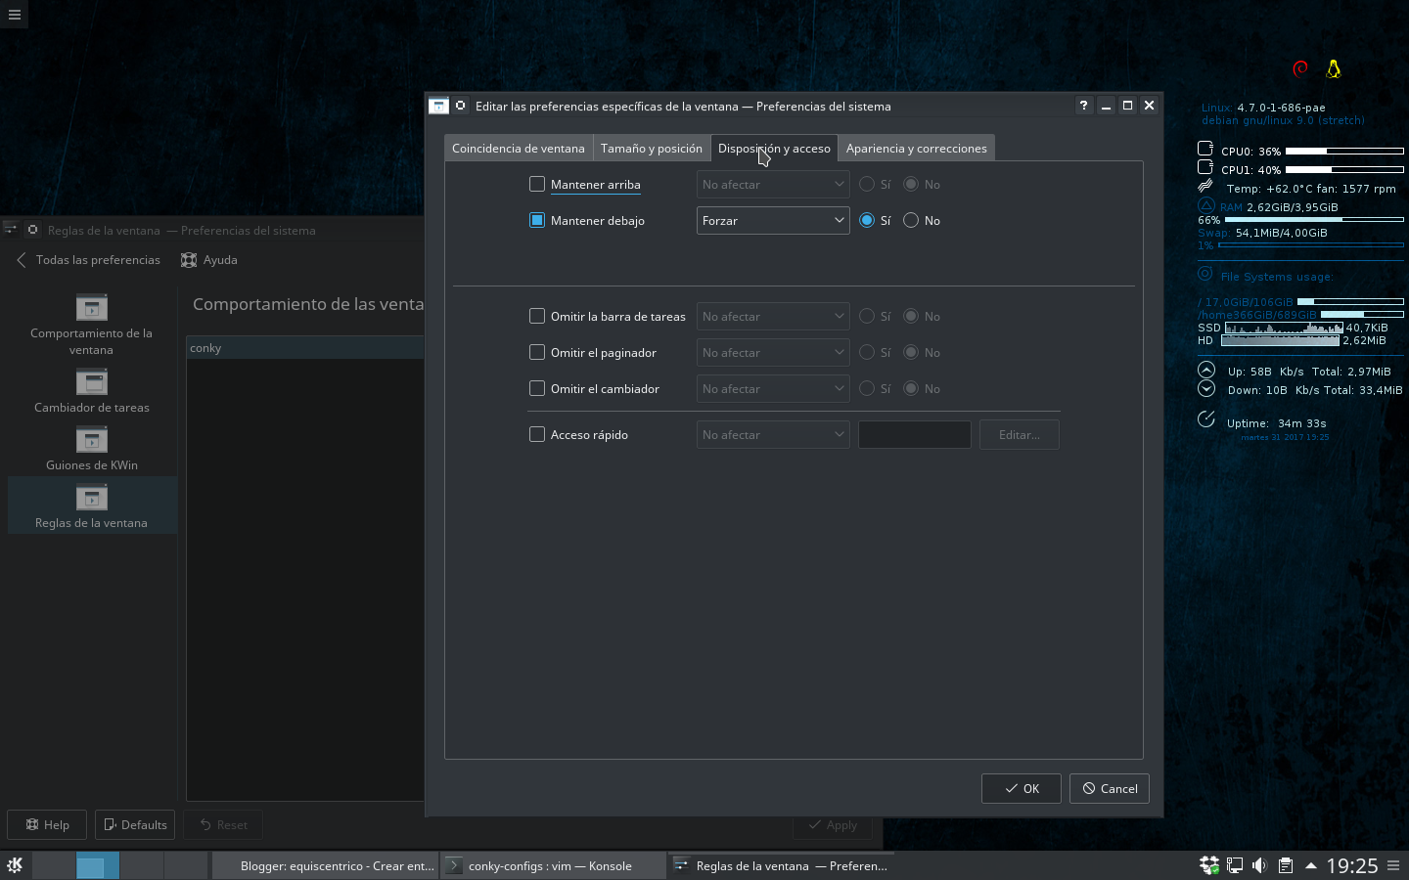Screen dimensions: 1409x880
Task: Open the Comportamiento de la ventana settings icon
Action: (92, 307)
